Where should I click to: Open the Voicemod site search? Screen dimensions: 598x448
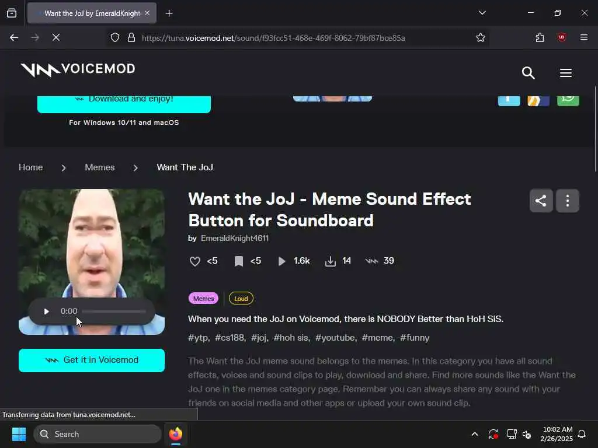[528, 73]
